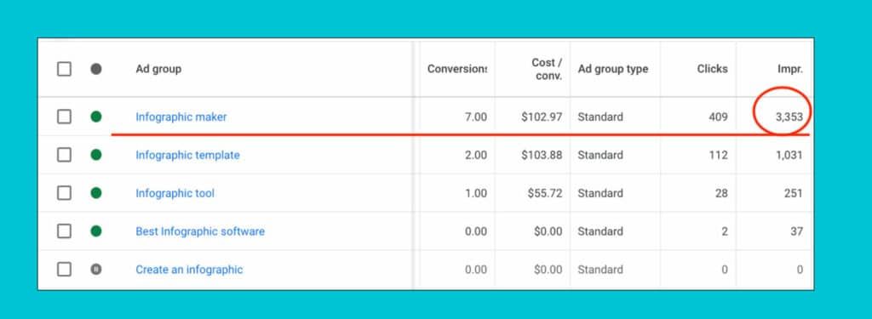
Task: Select the 3,353 impressions cell
Action: [x=789, y=117]
